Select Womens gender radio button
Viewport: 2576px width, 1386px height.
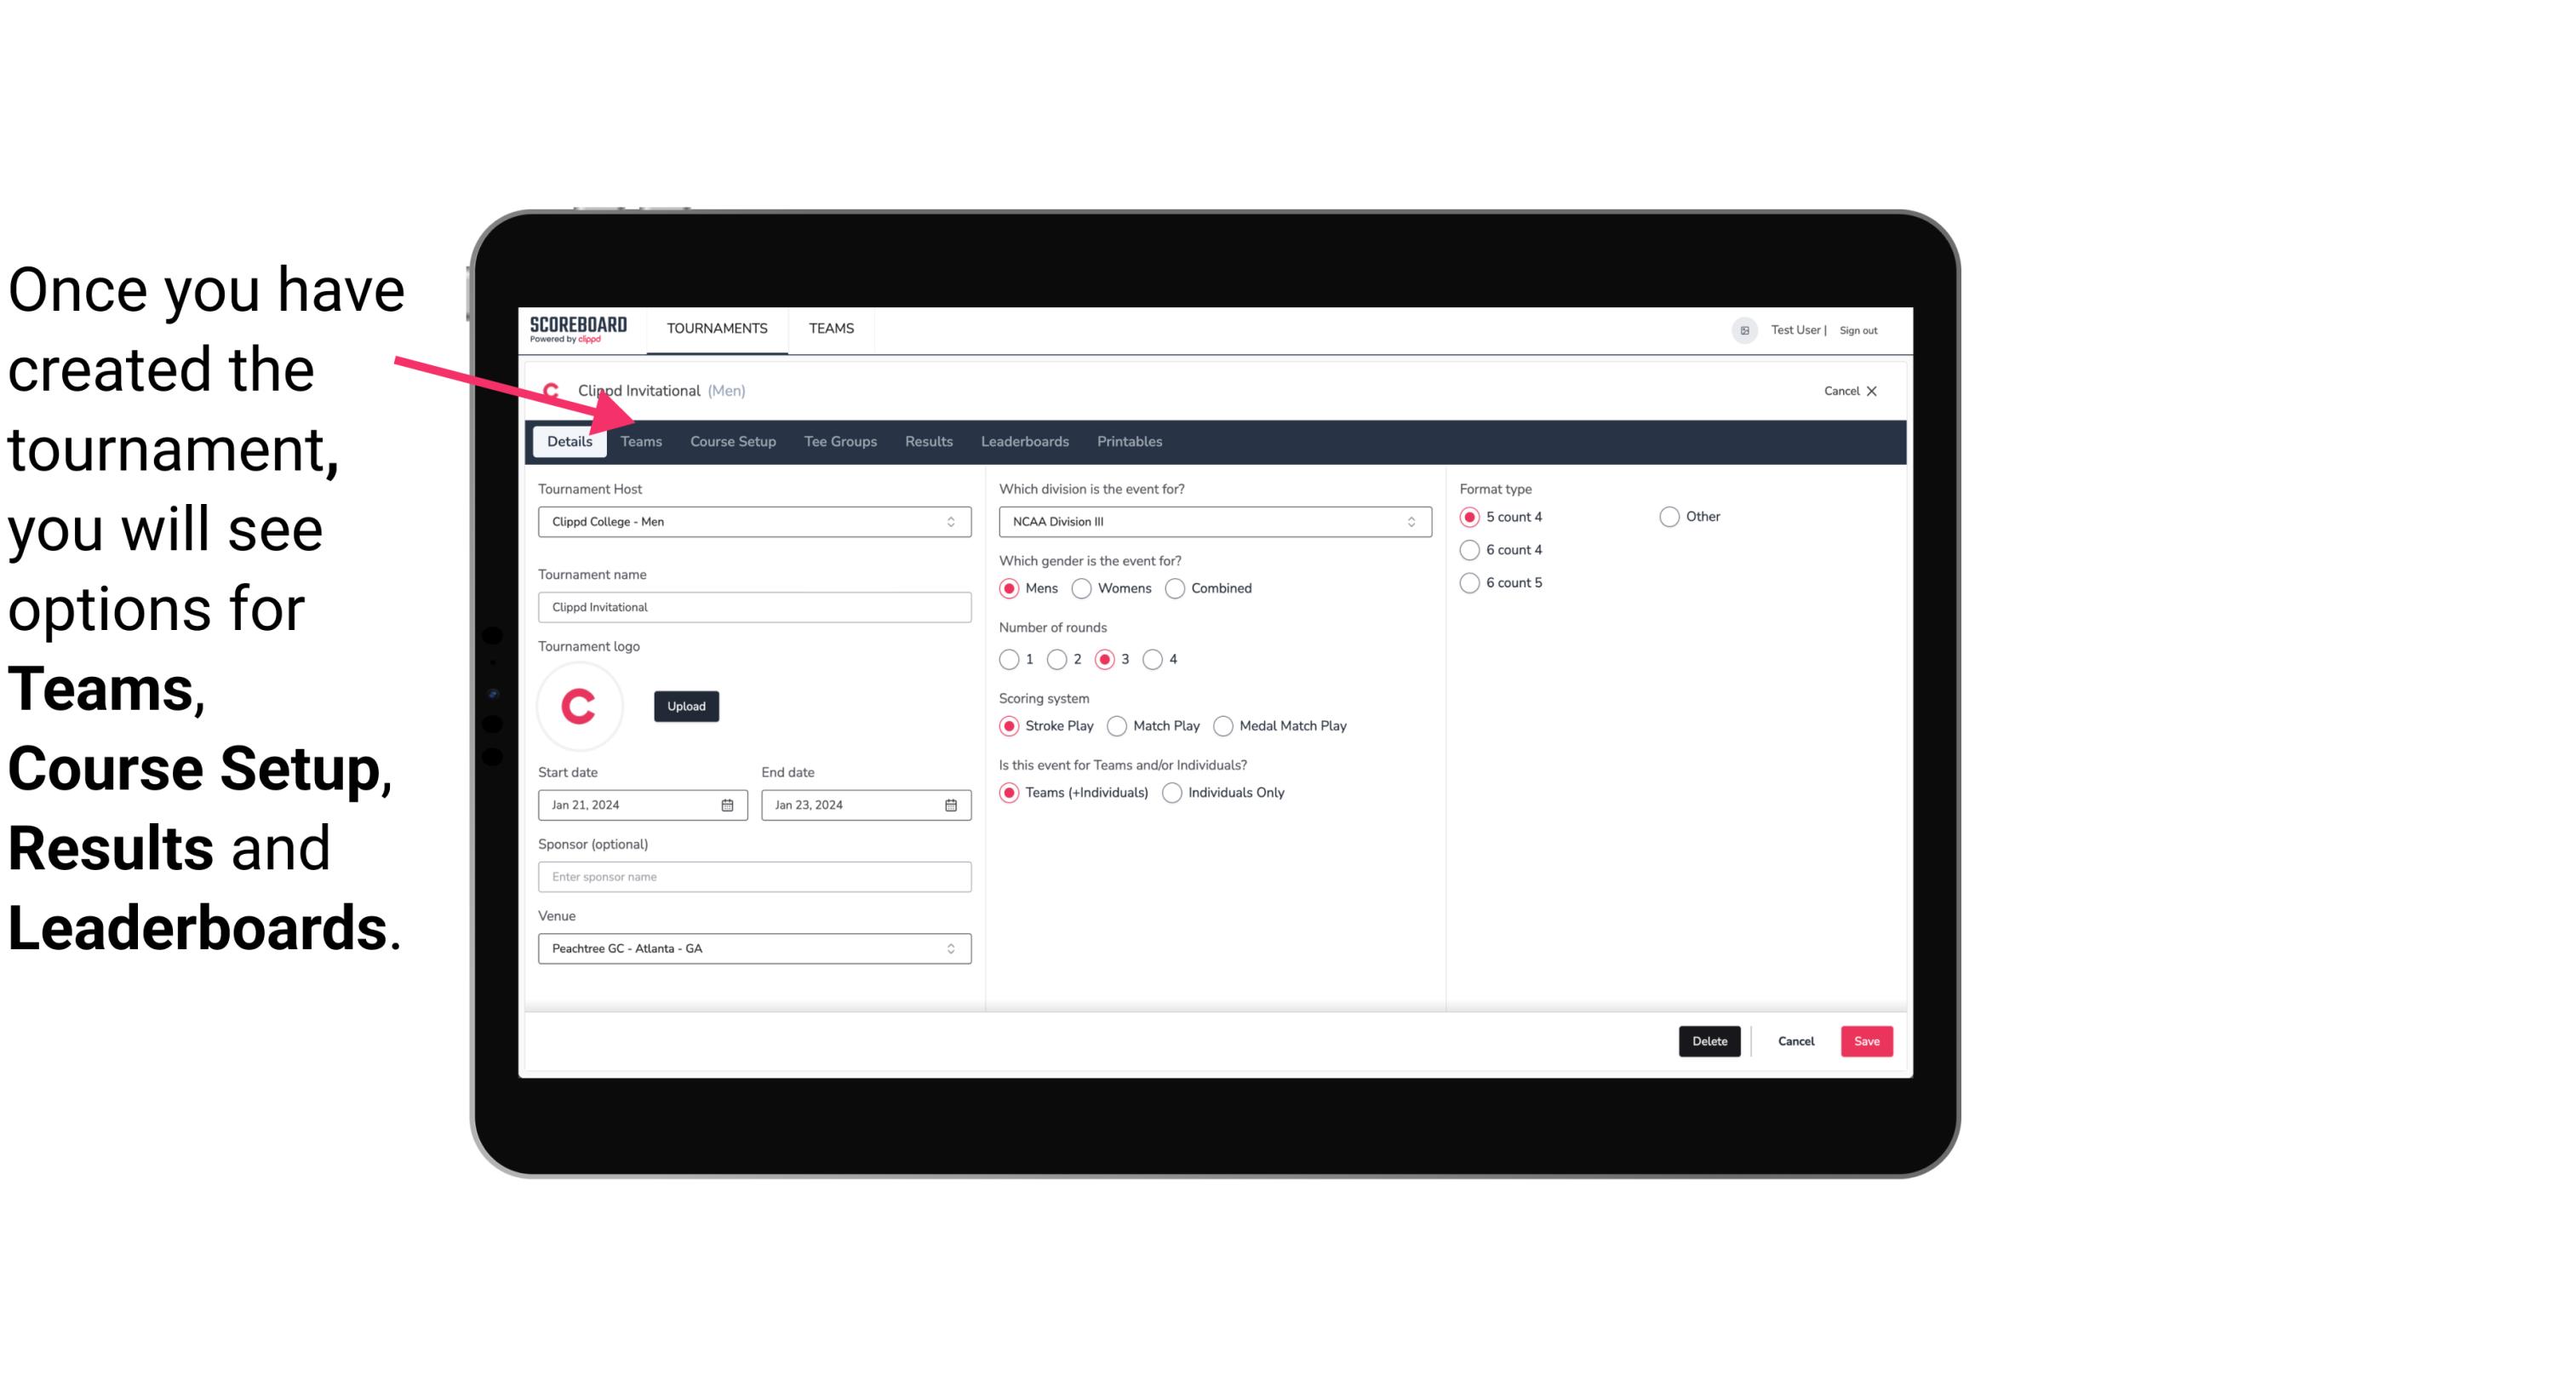coord(1084,587)
